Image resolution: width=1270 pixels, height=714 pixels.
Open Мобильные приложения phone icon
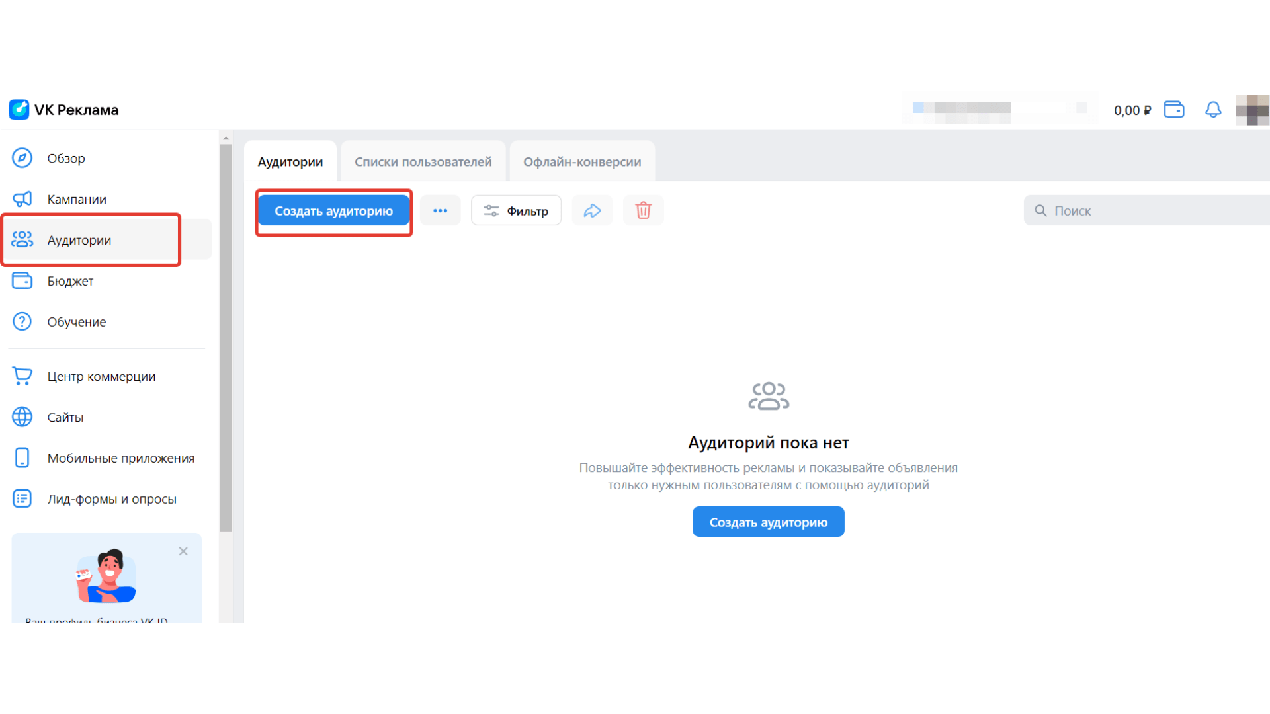click(22, 457)
